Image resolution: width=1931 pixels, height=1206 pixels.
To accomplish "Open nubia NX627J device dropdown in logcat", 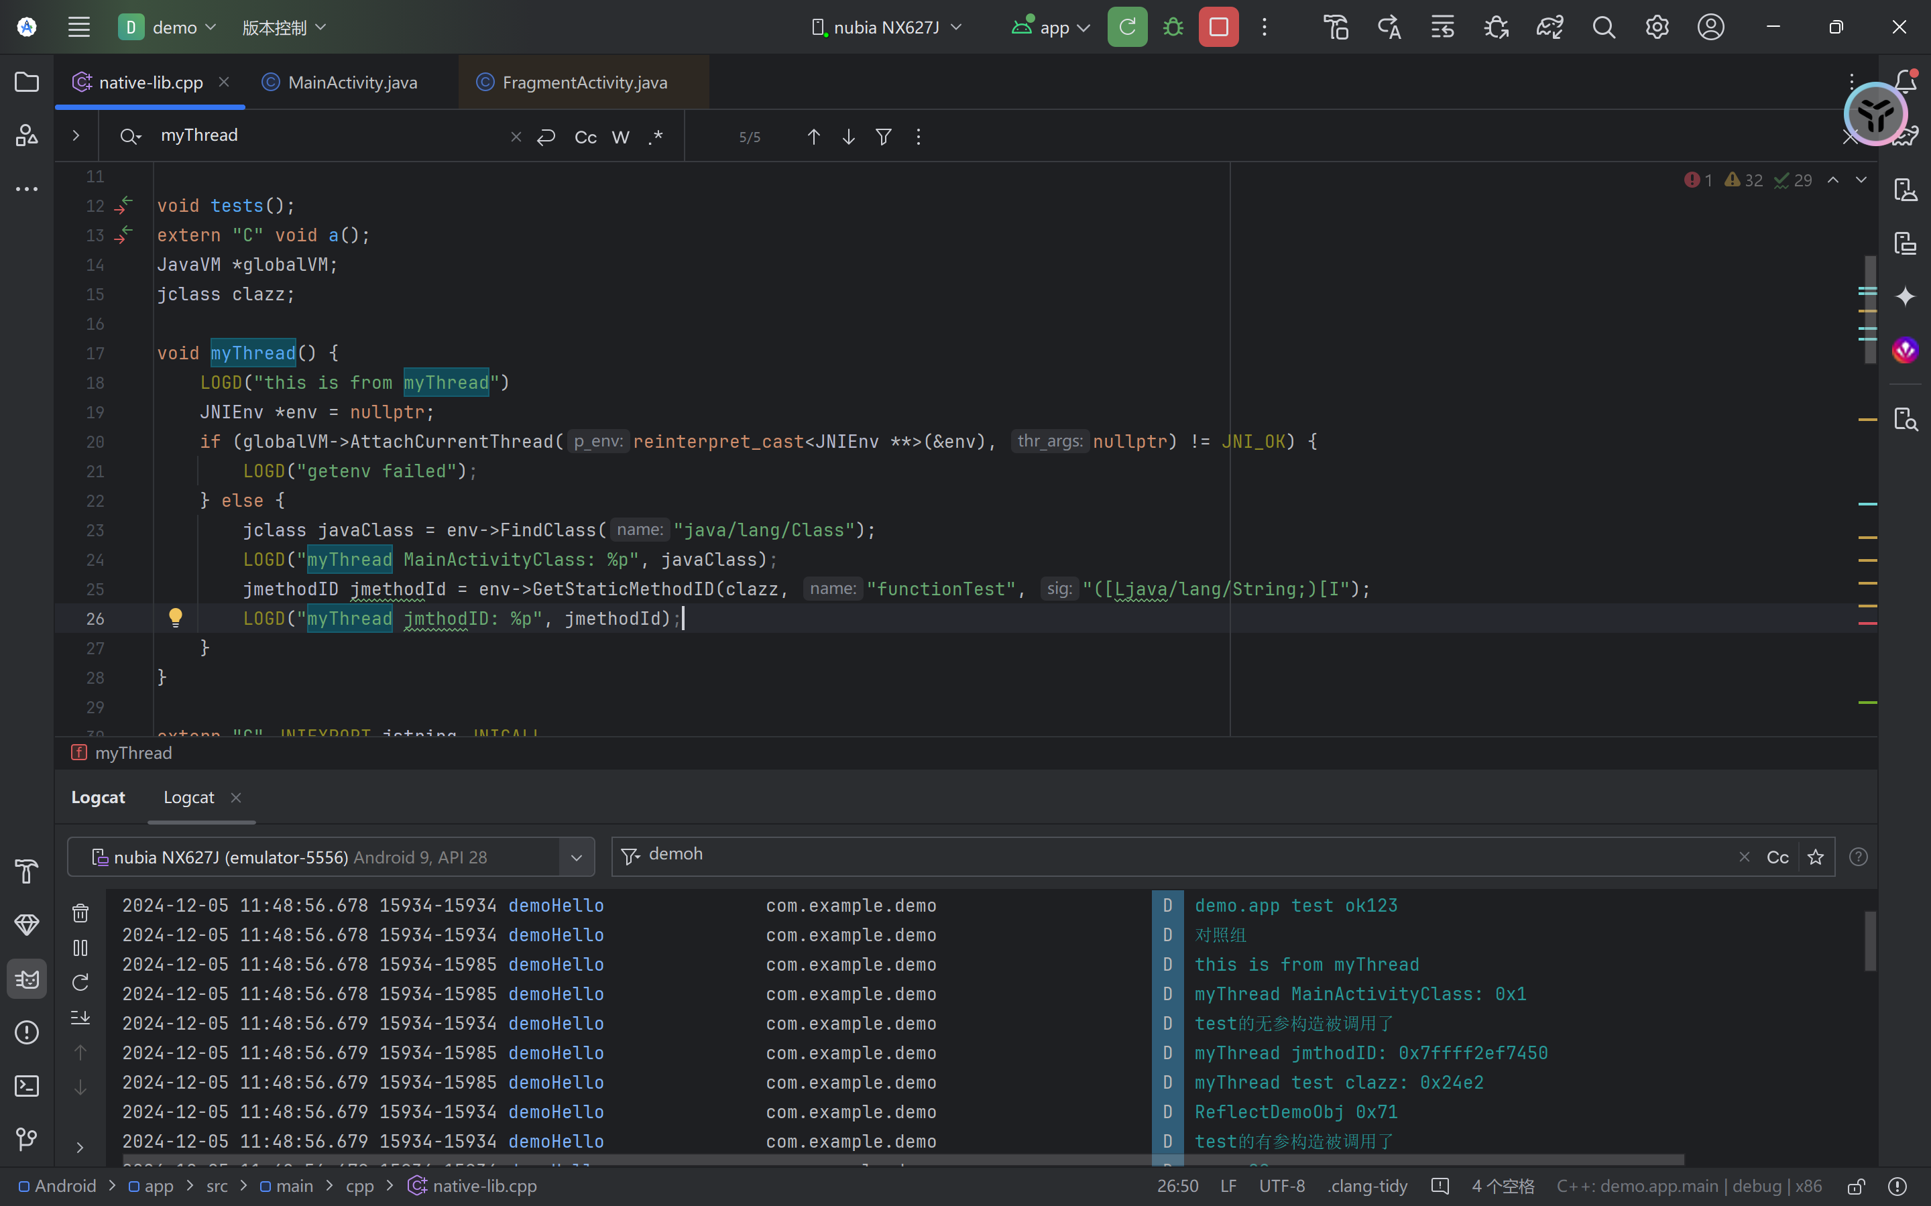I will 576,857.
